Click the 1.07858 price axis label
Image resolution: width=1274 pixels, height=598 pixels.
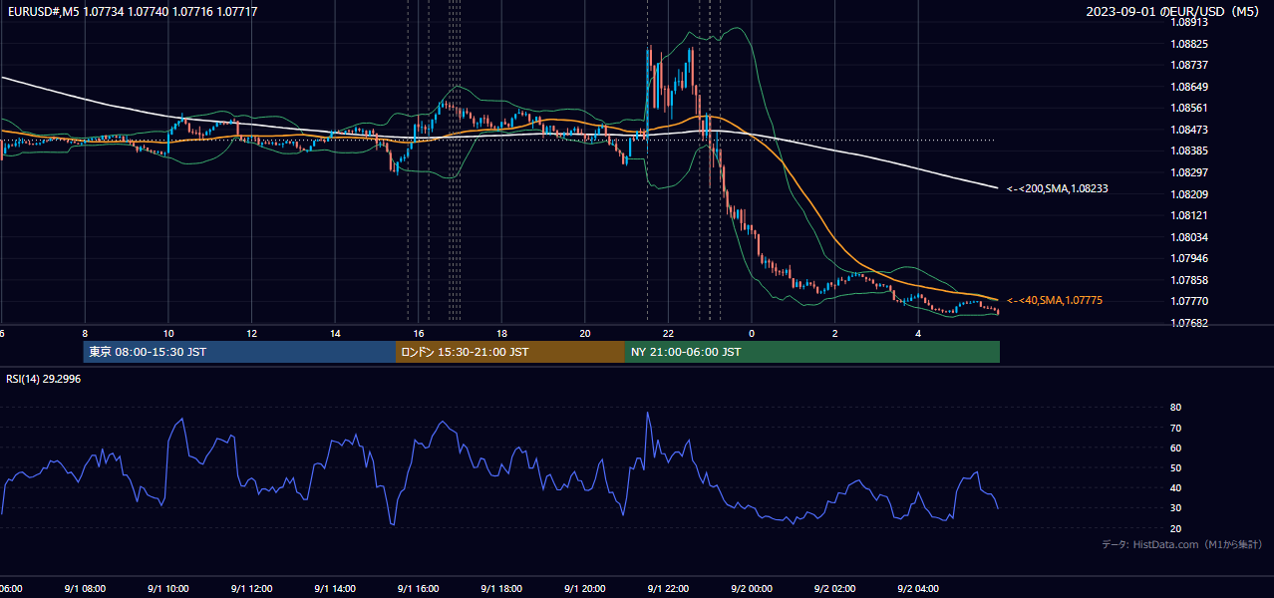[1190, 280]
